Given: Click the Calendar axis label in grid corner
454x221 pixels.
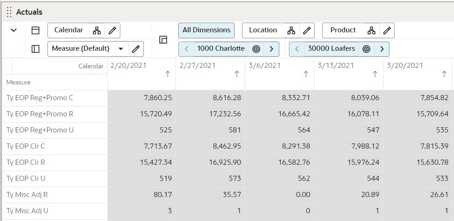Looking at the screenshot, I should [x=91, y=66].
